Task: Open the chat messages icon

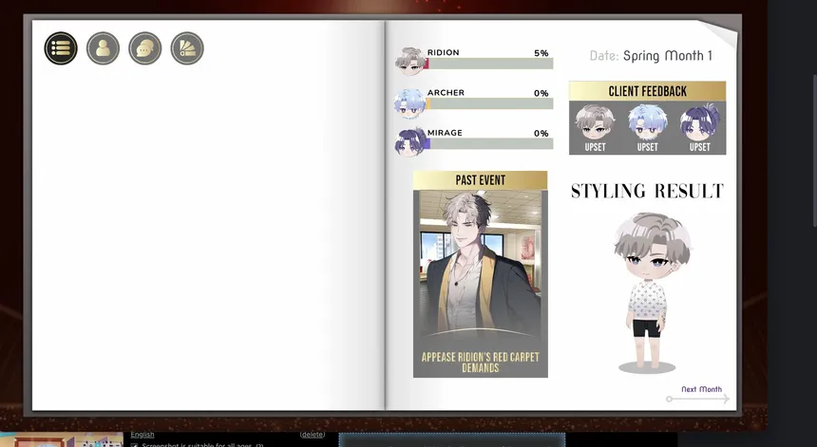Action: (145, 48)
